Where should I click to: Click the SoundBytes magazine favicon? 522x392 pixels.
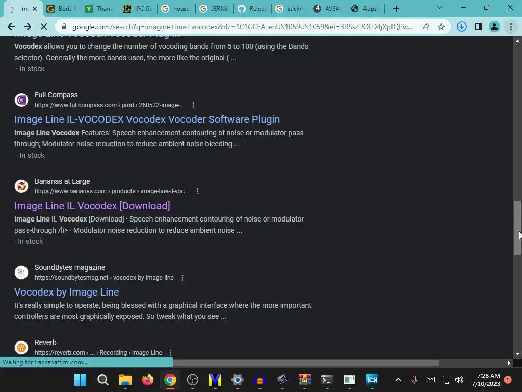[21, 273]
